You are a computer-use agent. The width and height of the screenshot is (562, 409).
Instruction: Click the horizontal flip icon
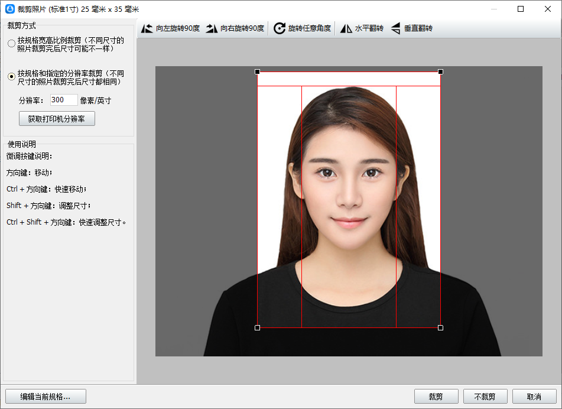(x=346, y=28)
